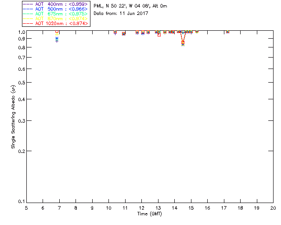
Task: Click the PML station location text
Action: pyautogui.click(x=130, y=6)
